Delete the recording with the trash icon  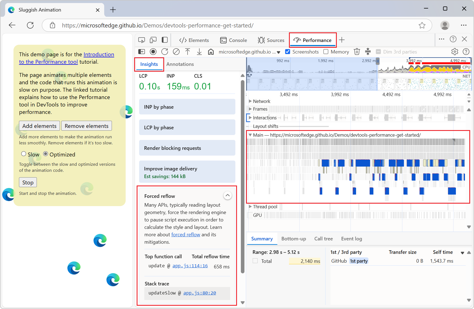[x=357, y=52]
